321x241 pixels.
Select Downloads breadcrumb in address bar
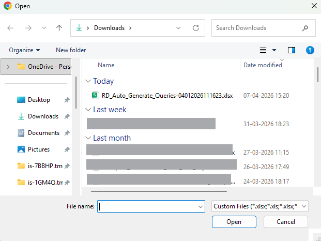109,28
